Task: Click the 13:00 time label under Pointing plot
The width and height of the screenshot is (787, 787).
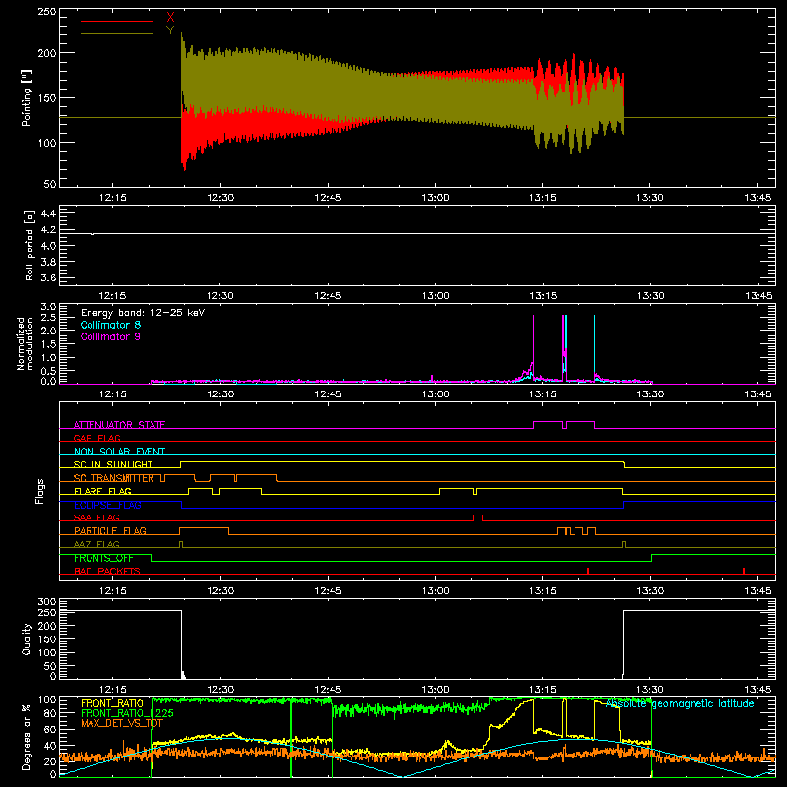Action: click(435, 198)
